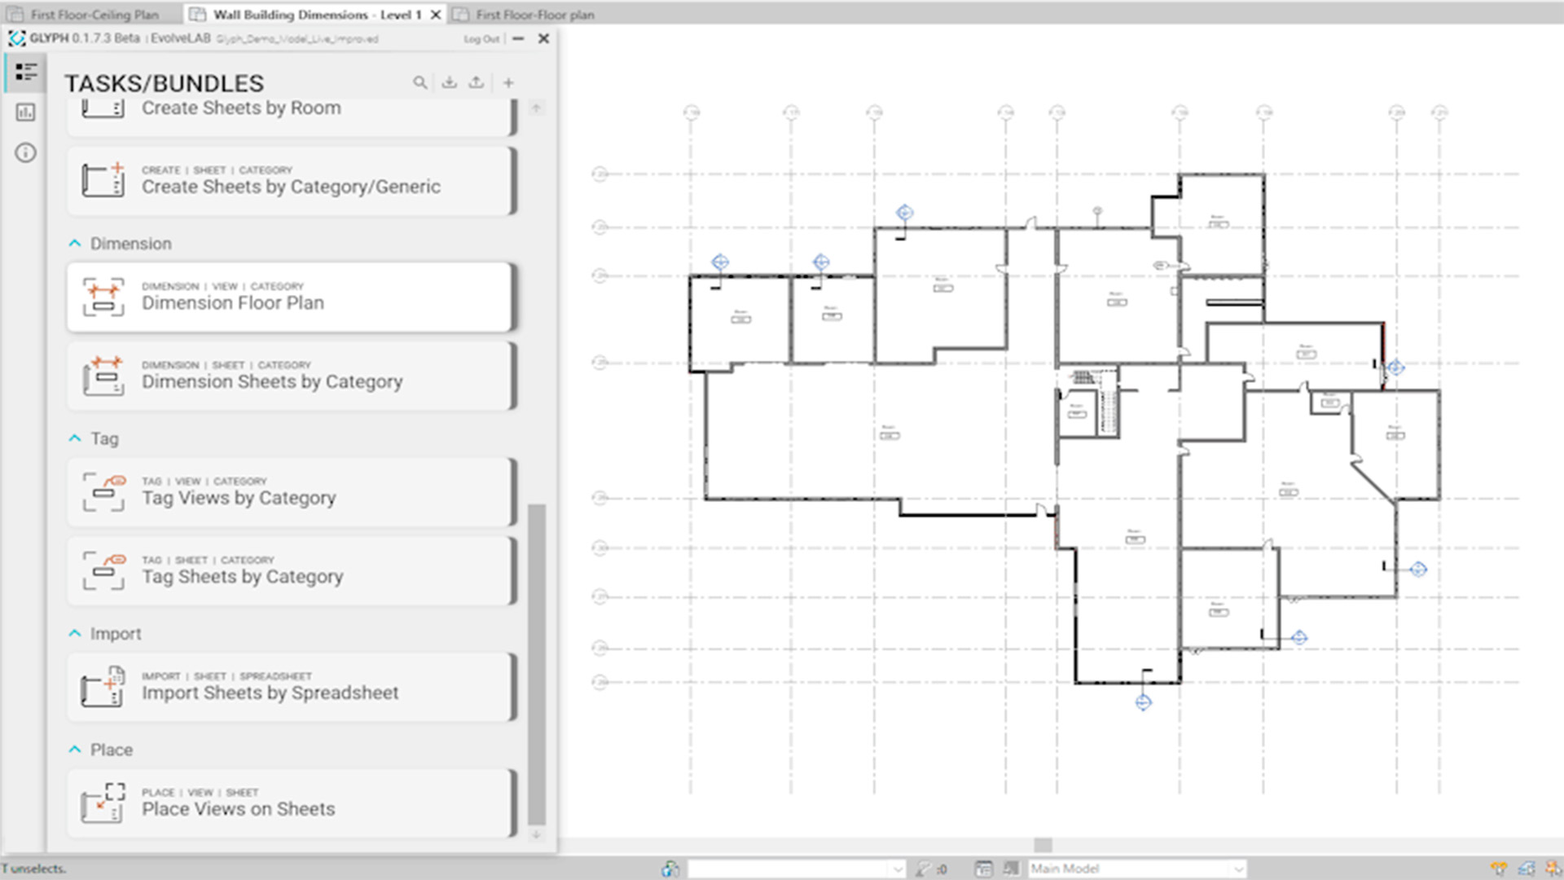
Task: Collapse the Place section
Action: (75, 750)
